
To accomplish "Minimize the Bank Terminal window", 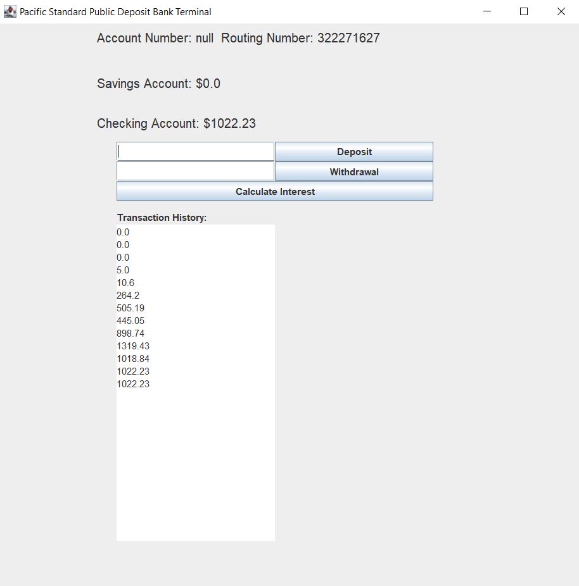I will point(487,11).
